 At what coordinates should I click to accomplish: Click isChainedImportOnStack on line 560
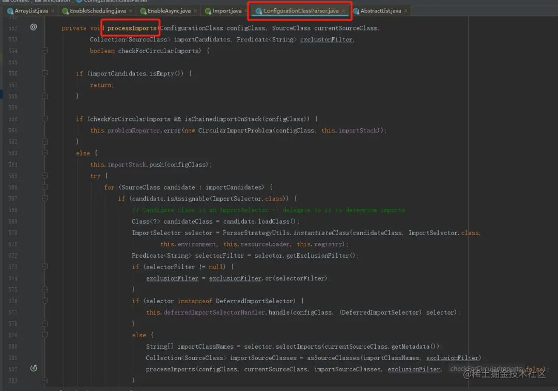pos(223,119)
